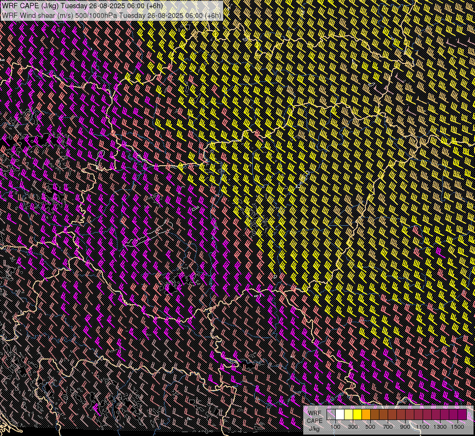The image size is (475, 436).
Task: Select the bright yellow legend swatch
Action: coord(358,414)
